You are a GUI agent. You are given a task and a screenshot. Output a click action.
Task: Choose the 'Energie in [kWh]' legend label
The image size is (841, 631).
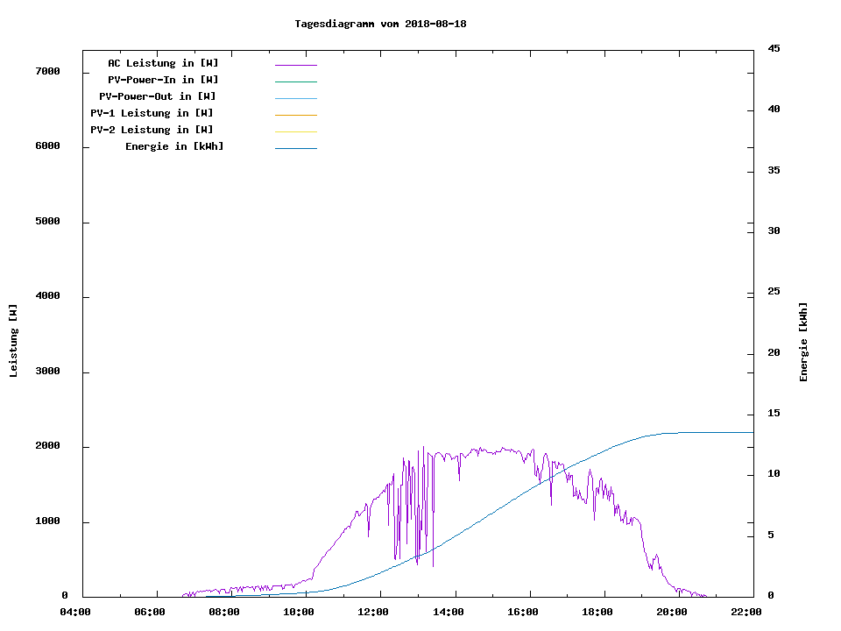[174, 146]
